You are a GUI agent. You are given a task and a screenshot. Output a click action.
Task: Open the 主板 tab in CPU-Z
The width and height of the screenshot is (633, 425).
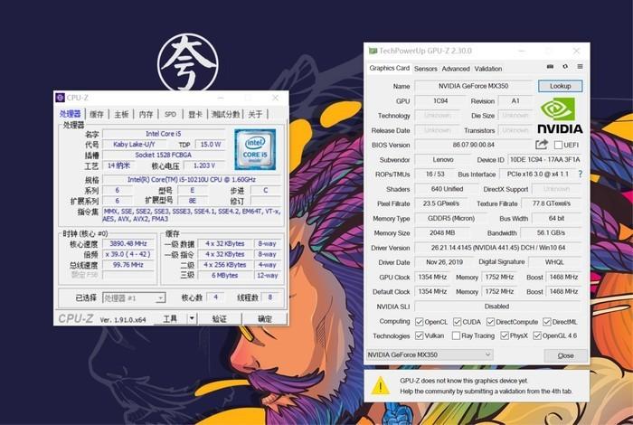click(x=121, y=114)
